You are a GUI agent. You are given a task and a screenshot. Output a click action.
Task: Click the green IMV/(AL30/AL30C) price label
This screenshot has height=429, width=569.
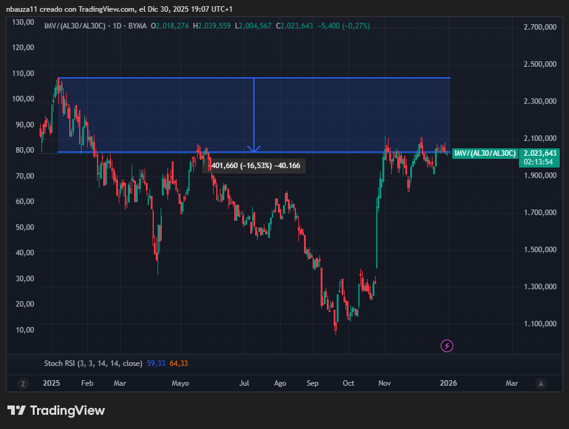click(484, 153)
